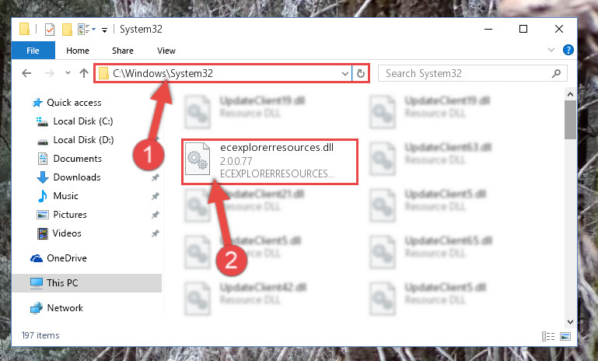Click the Properties quick access toolbar icon

point(50,30)
